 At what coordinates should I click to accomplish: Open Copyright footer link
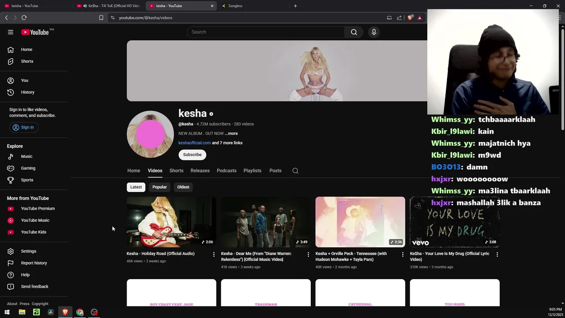point(40,304)
